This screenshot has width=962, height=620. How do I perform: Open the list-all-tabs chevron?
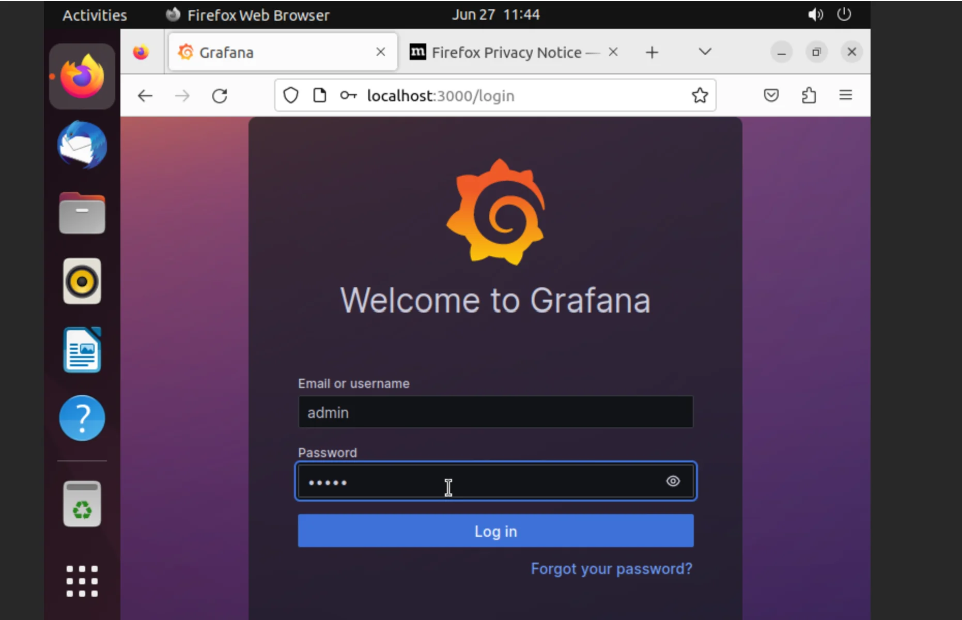704,52
